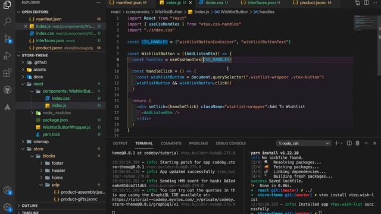Maximize the terminal panel size

(366, 143)
